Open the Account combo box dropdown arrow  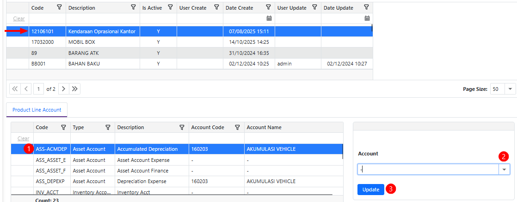504,169
